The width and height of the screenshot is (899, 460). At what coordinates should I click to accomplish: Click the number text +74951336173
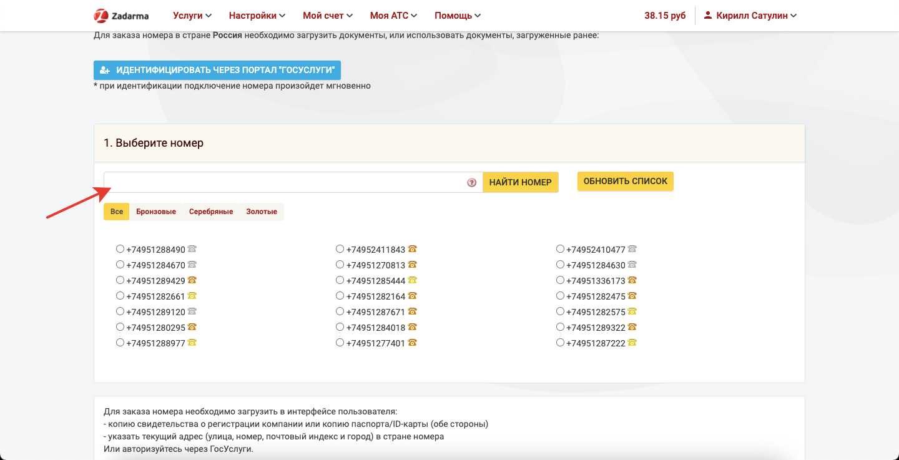596,280
